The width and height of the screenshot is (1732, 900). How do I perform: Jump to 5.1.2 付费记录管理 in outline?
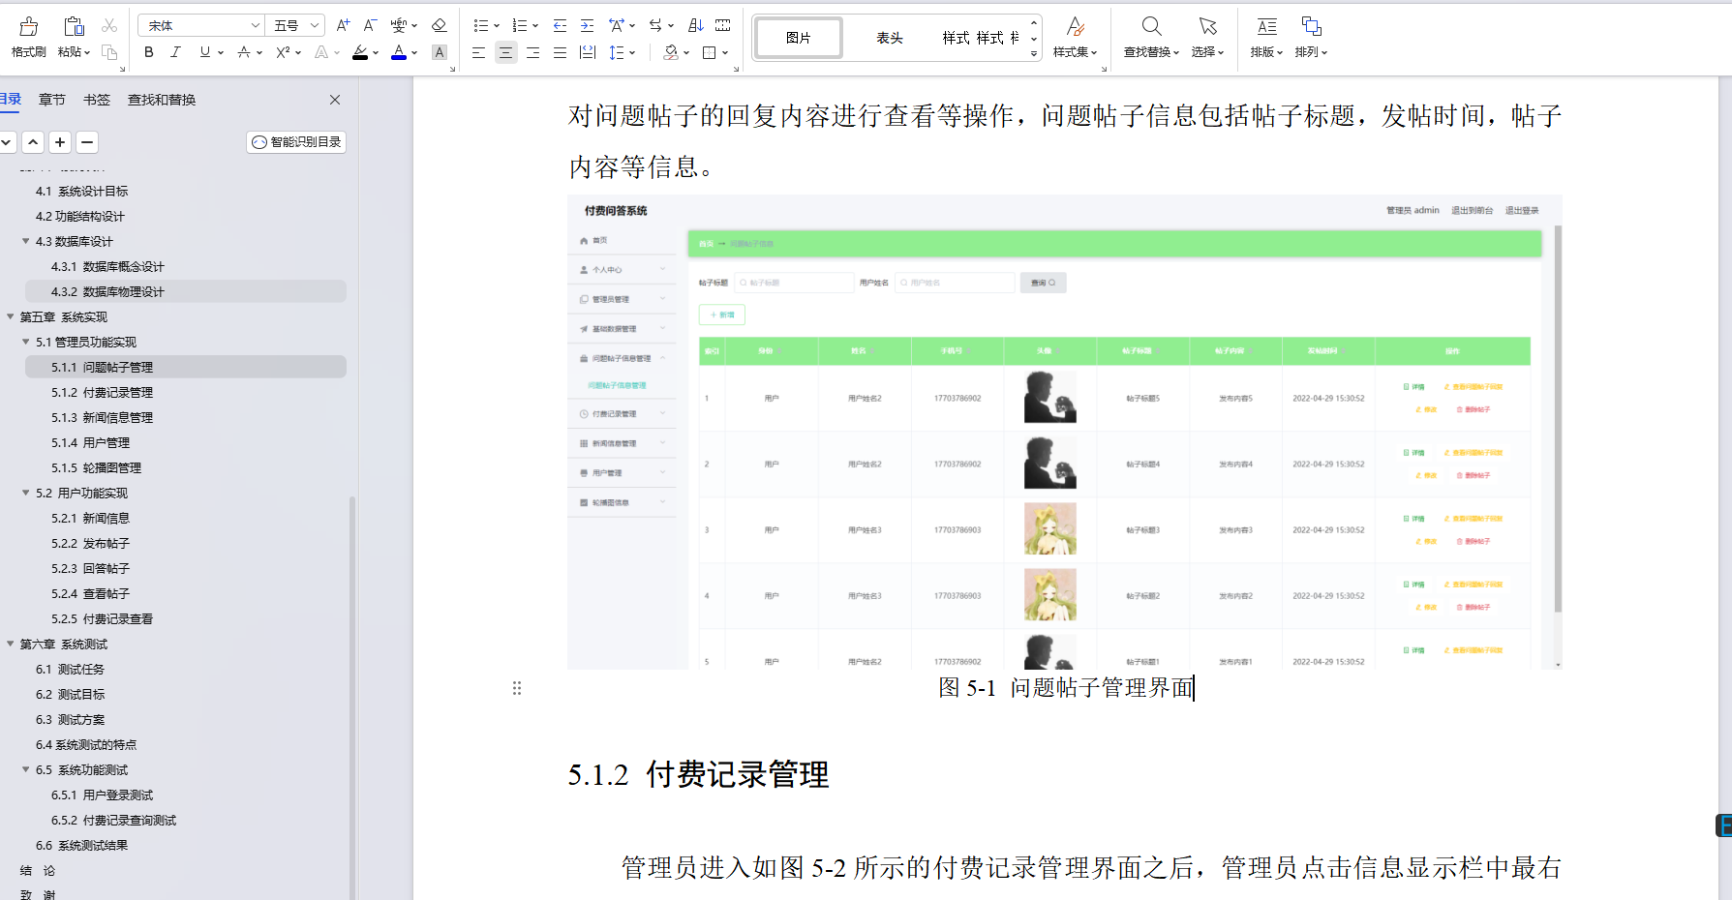click(102, 392)
